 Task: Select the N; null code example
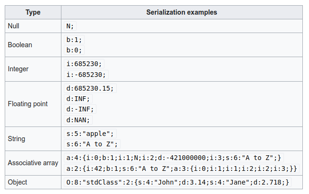click(x=70, y=26)
